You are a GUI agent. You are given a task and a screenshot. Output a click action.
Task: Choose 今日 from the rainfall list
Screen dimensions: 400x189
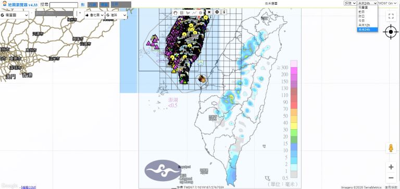click(x=367, y=20)
